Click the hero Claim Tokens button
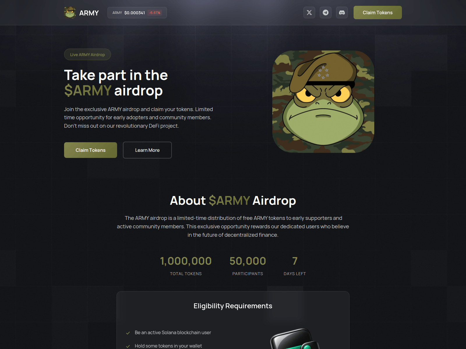Viewport: 466px width, 349px height. (91, 150)
